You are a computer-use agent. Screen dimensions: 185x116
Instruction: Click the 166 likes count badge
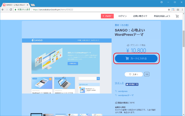coord(147,74)
